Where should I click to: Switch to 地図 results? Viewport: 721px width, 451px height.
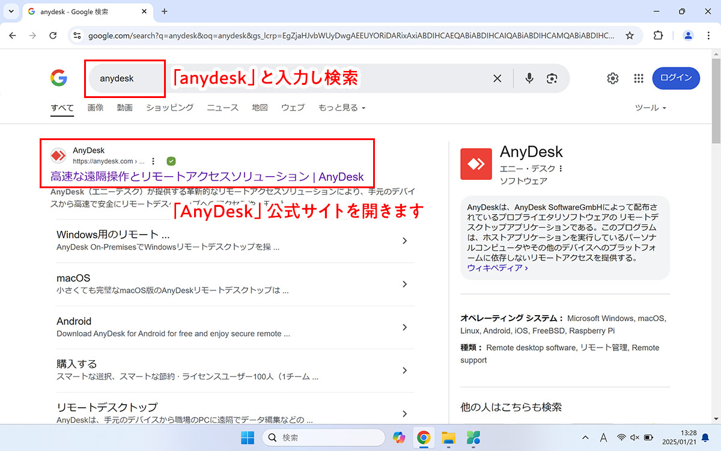point(260,108)
